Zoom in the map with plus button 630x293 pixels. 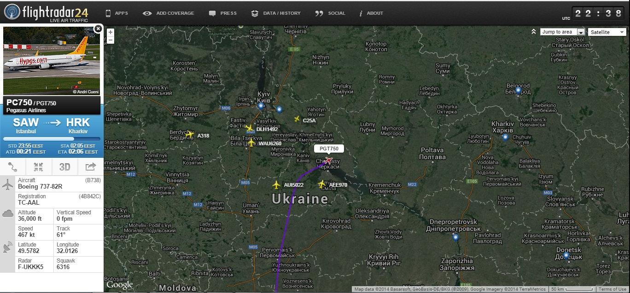[110, 32]
